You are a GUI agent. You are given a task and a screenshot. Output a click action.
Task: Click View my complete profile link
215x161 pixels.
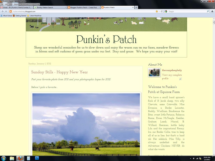(x=172, y=77)
